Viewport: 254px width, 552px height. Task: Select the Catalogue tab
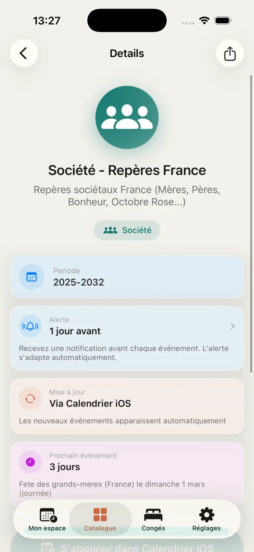pos(100,519)
